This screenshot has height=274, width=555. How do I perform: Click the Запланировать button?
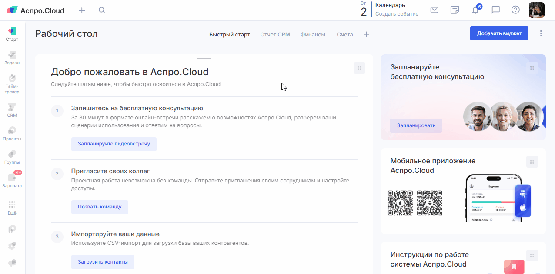click(416, 125)
